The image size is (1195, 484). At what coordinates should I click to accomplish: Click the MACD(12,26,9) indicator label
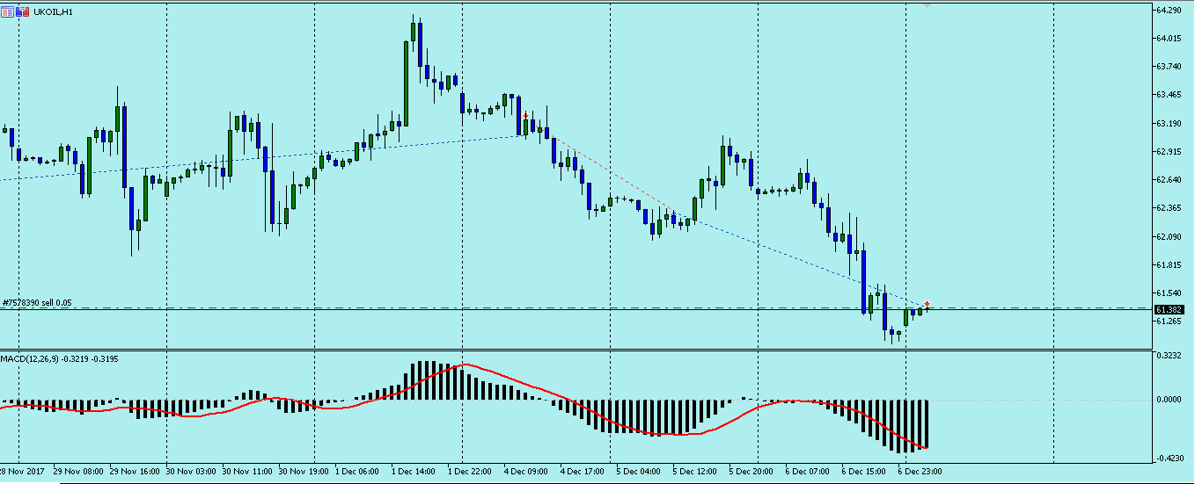(x=29, y=358)
